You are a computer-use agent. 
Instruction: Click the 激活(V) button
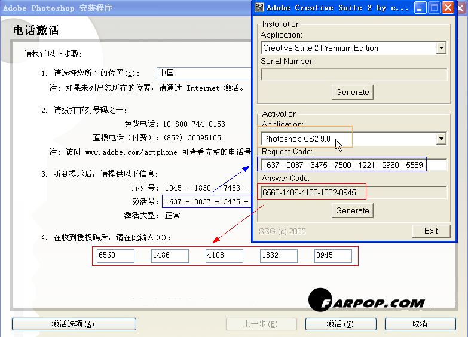coord(341,324)
